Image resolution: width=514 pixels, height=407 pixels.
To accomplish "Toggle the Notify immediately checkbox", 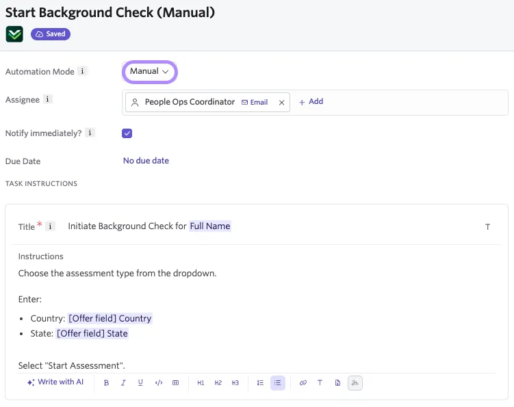I will click(127, 133).
